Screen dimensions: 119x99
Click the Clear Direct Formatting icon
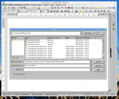coord(73,11)
